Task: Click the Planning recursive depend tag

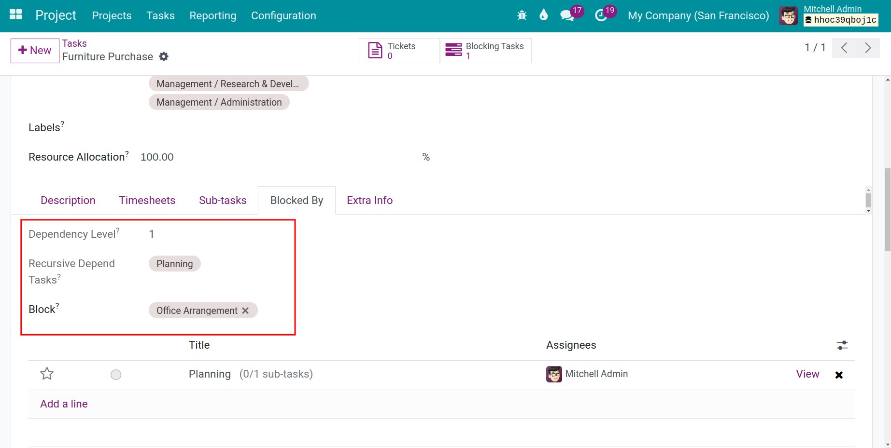Action: [x=174, y=264]
